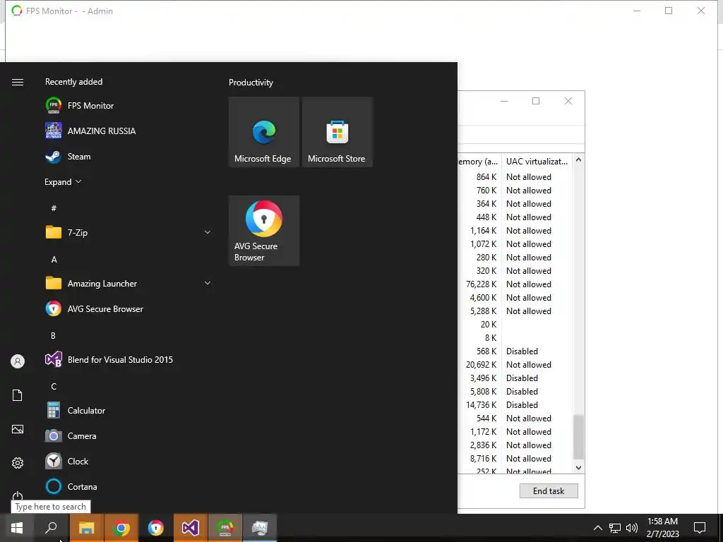Screen dimensions: 723x542
Task: Click the taskbar search magnifier
Action: 51,528
